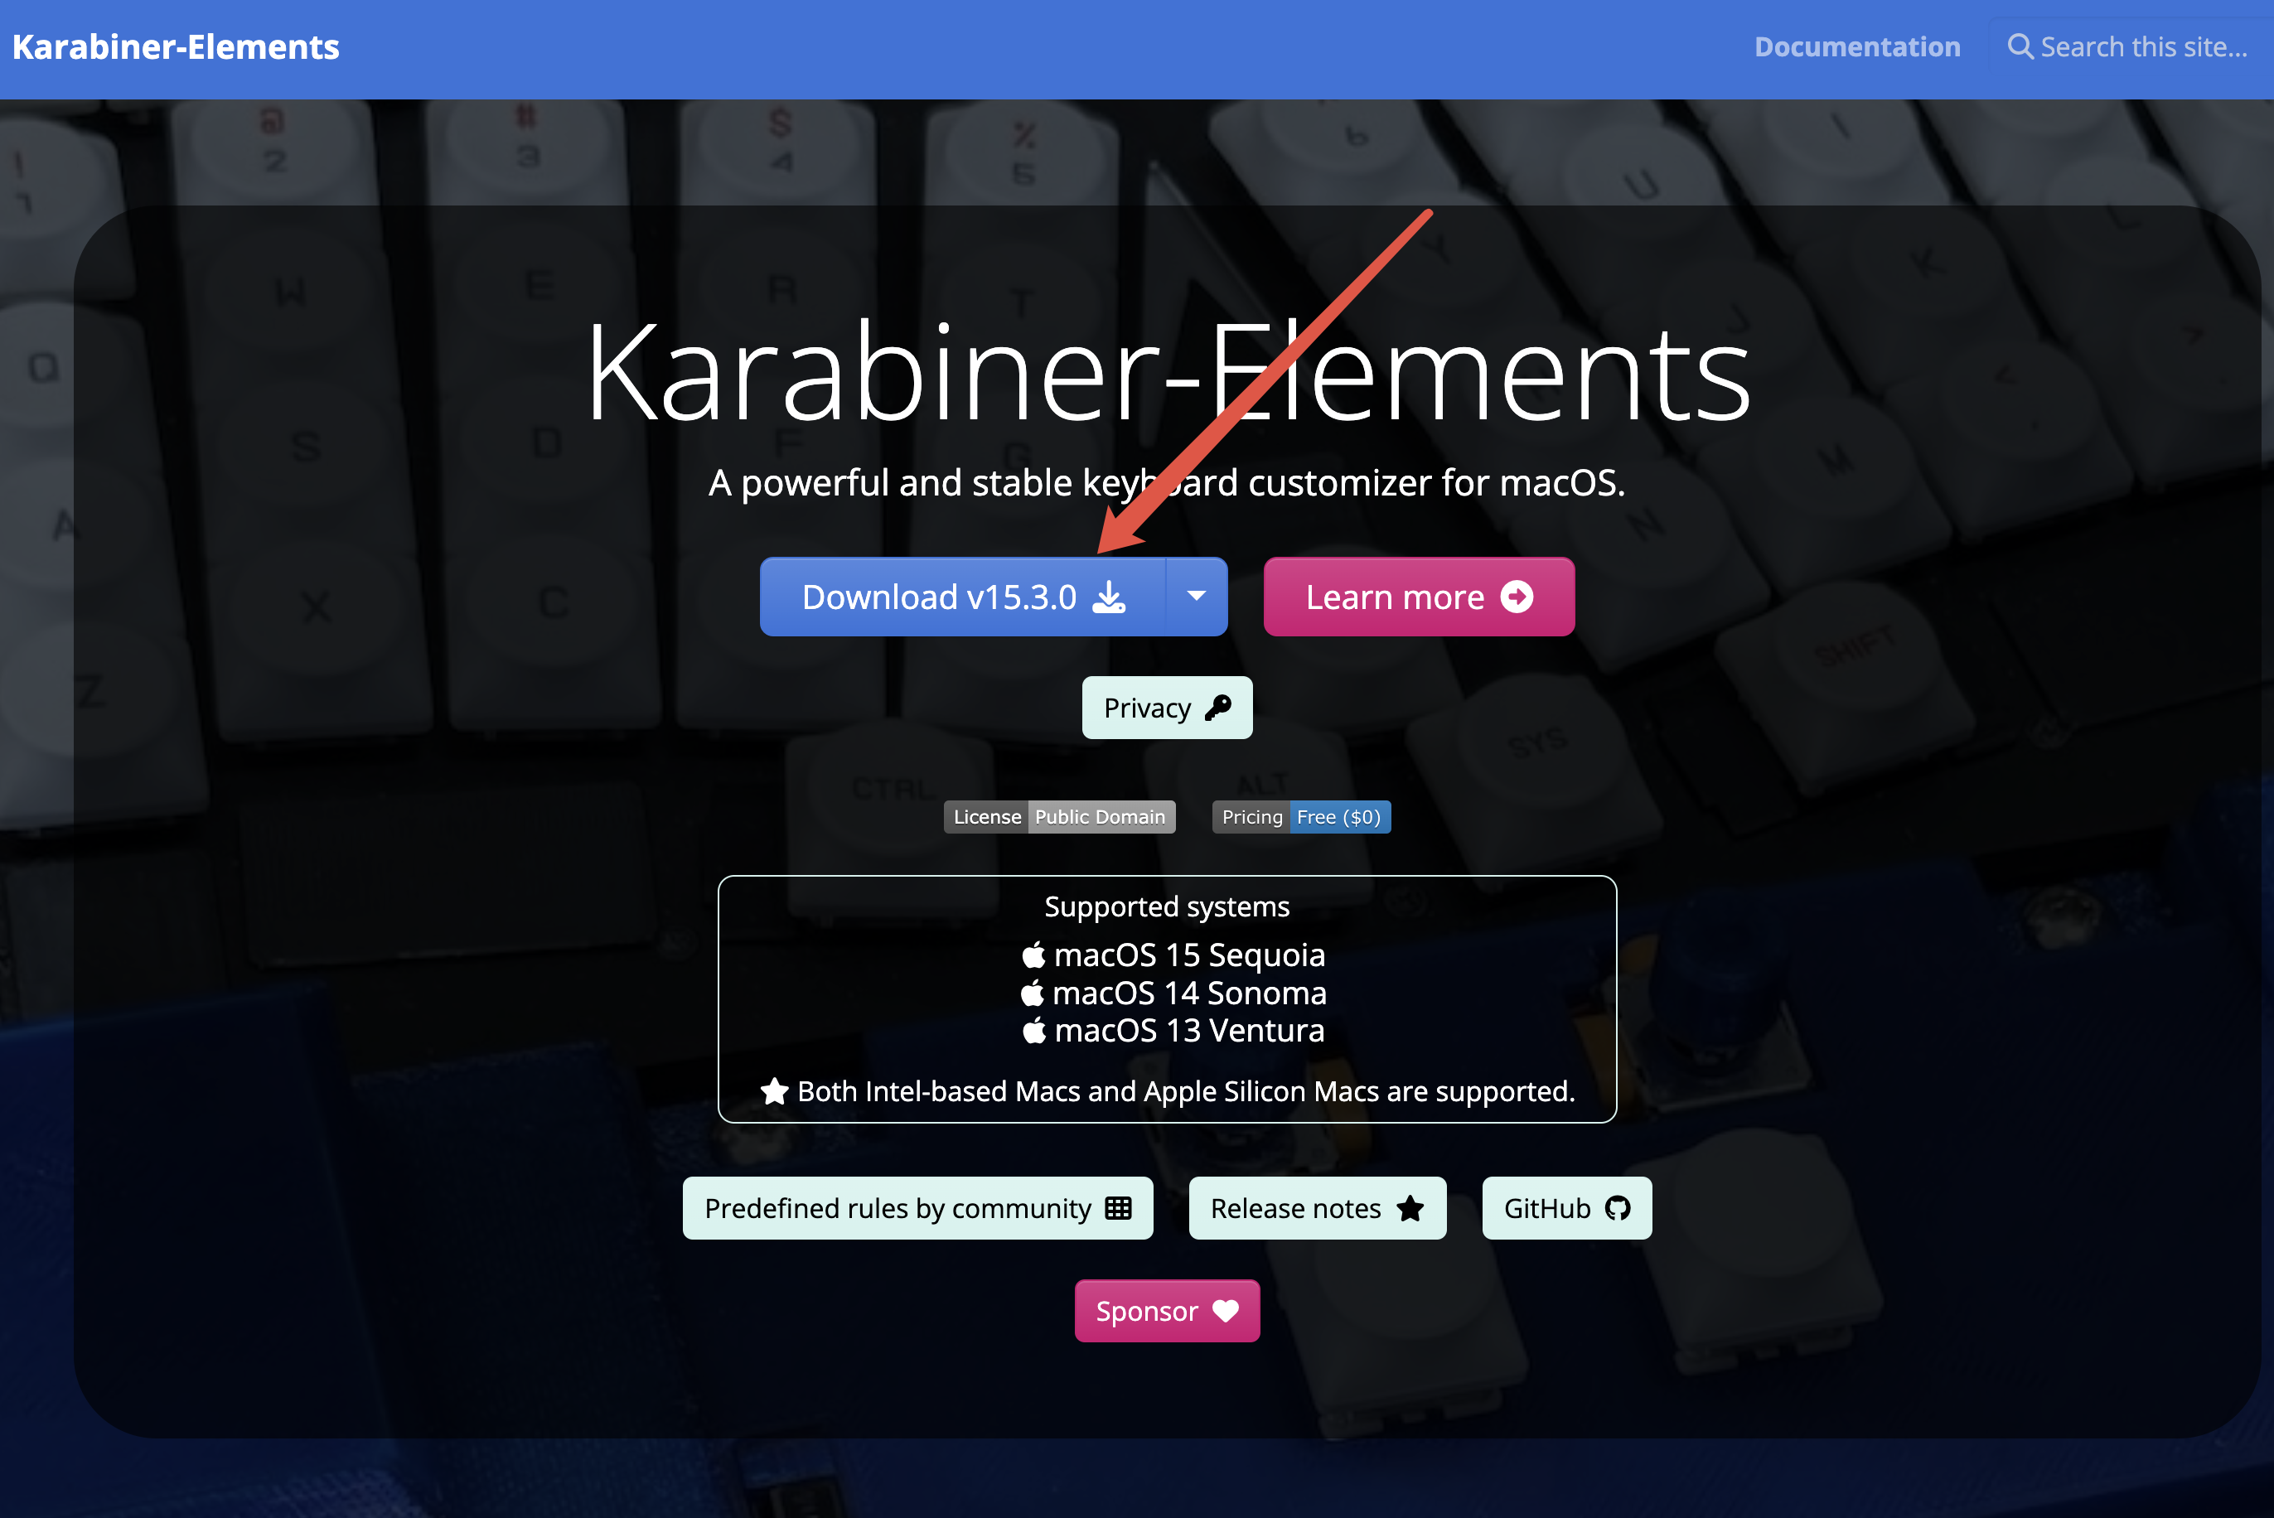Open Predefined rules by community
The width and height of the screenshot is (2274, 1518).
[917, 1208]
